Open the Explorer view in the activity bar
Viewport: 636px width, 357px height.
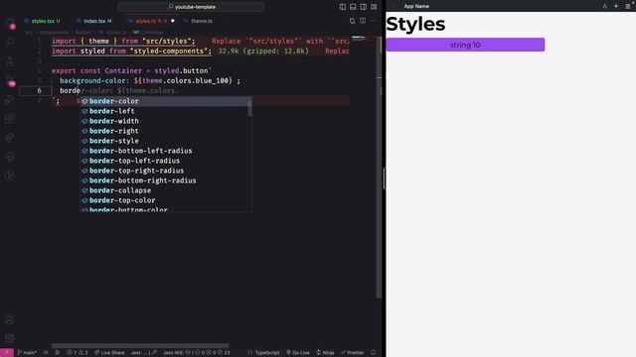click(x=10, y=23)
